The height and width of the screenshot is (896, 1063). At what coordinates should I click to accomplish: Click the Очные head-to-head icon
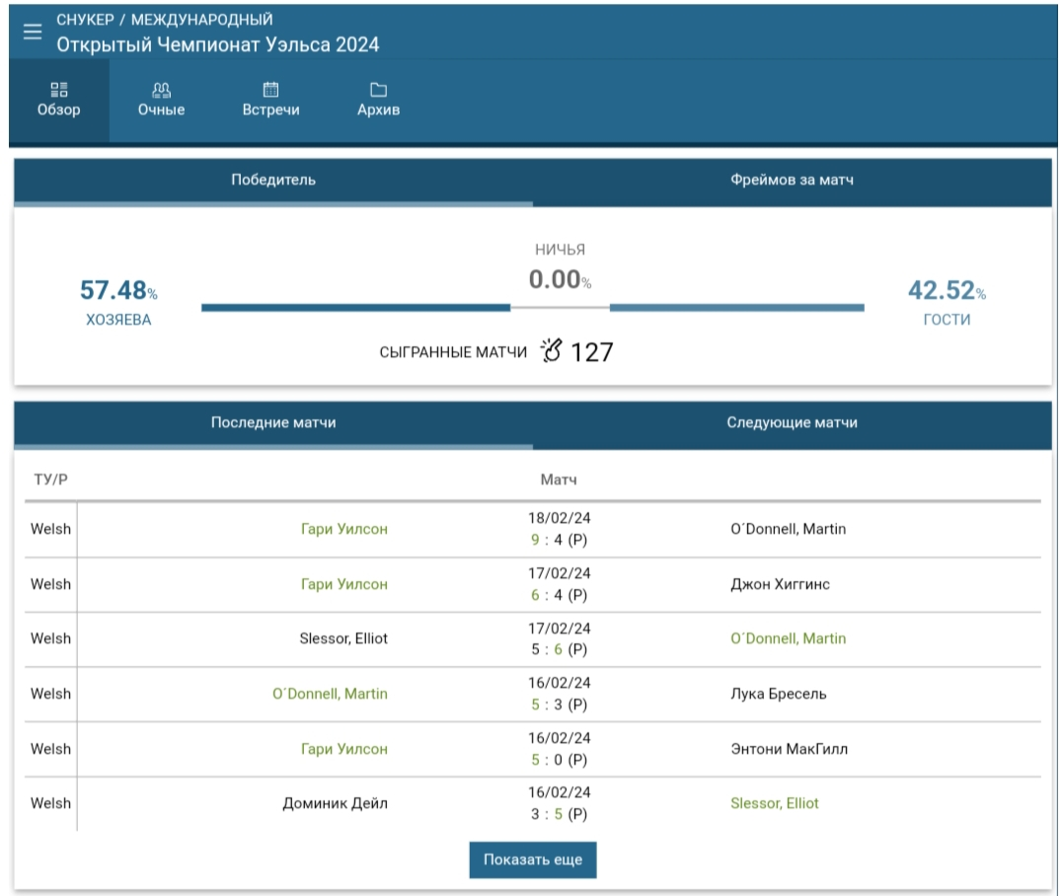pyautogui.click(x=161, y=89)
